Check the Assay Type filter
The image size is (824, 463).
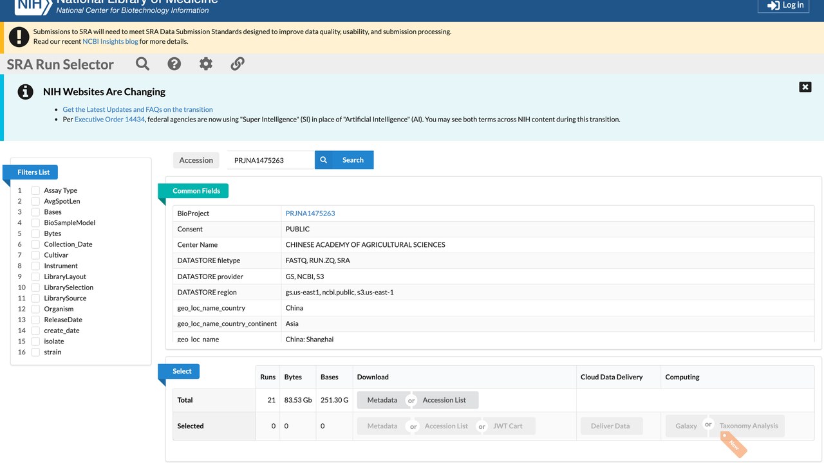point(36,190)
